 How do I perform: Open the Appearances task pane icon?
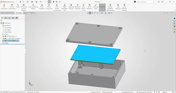coord(174,27)
